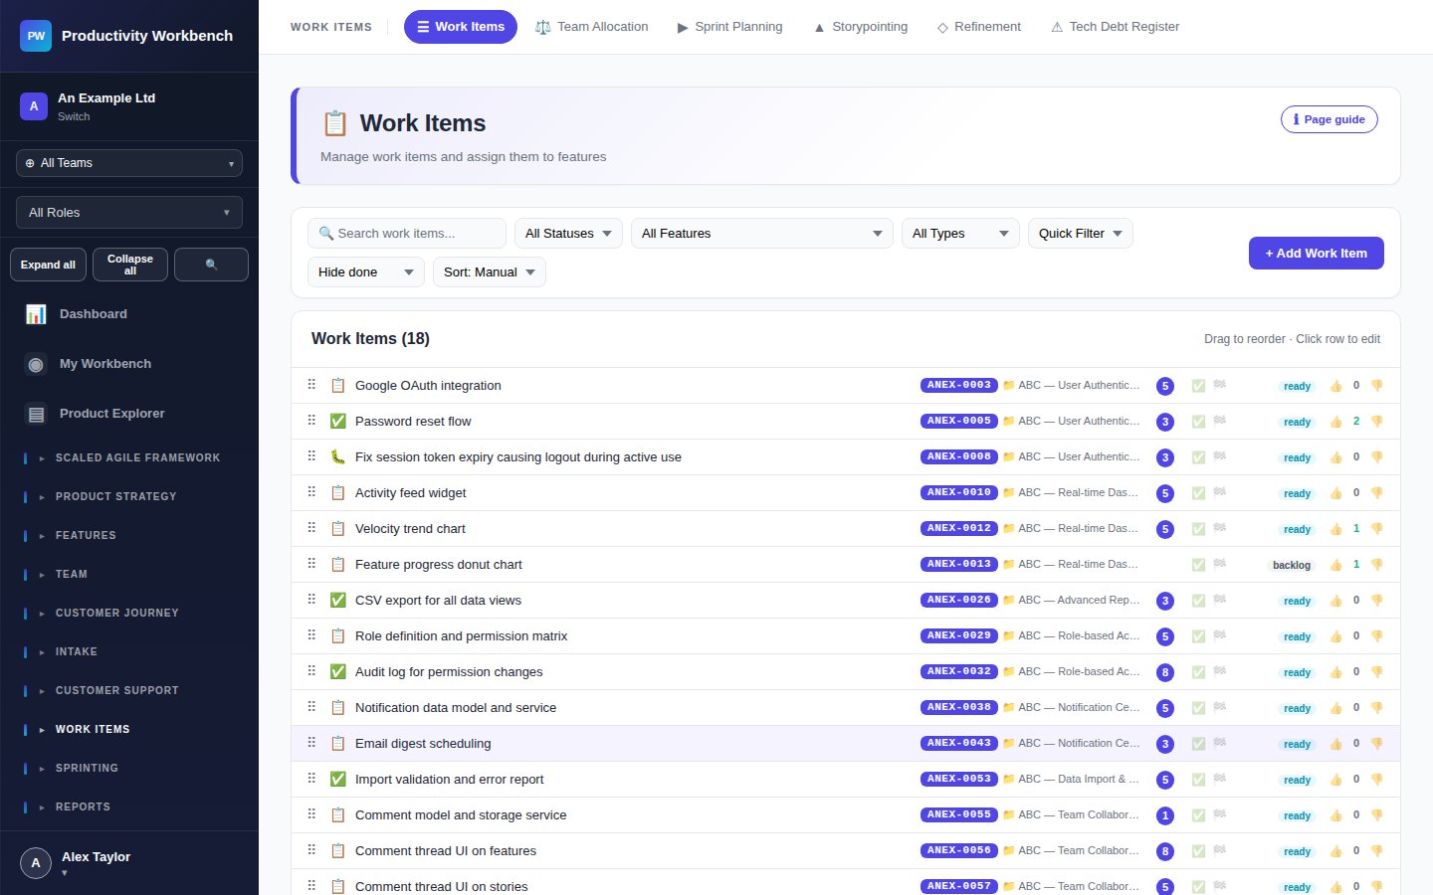Click the sidebar search magnifier button
This screenshot has height=895, width=1433.
[211, 265]
